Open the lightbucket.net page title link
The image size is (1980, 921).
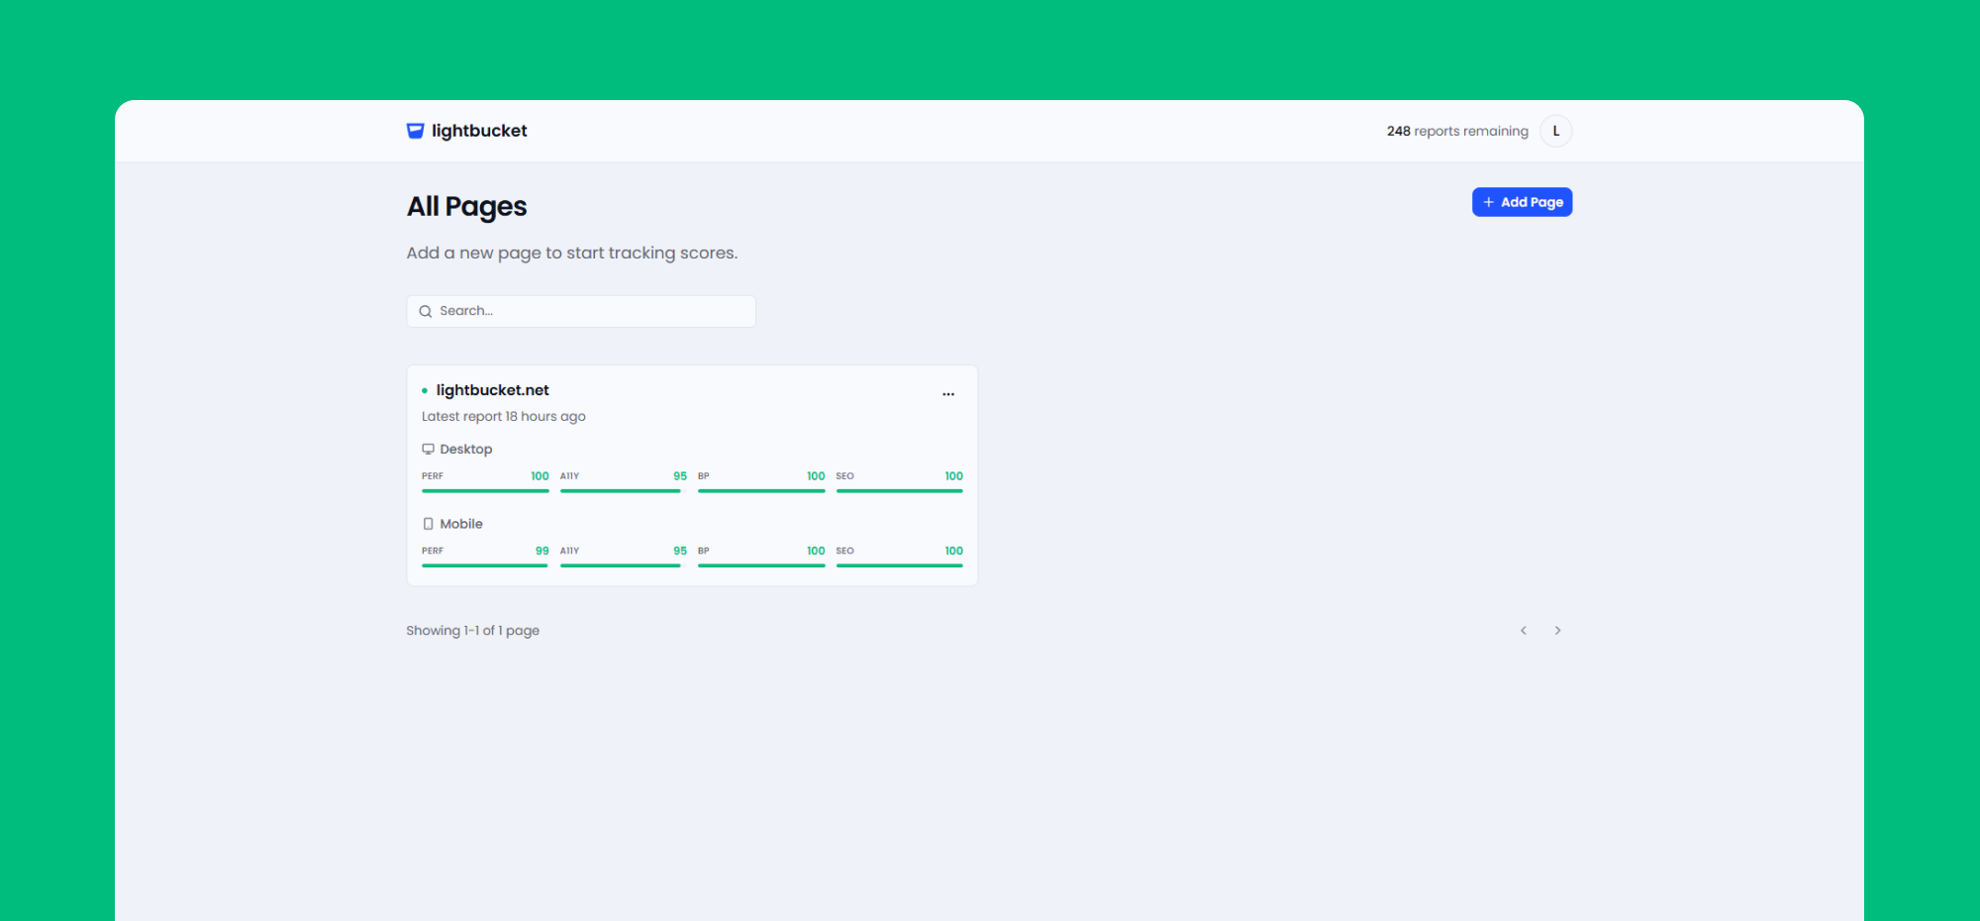[x=492, y=390]
